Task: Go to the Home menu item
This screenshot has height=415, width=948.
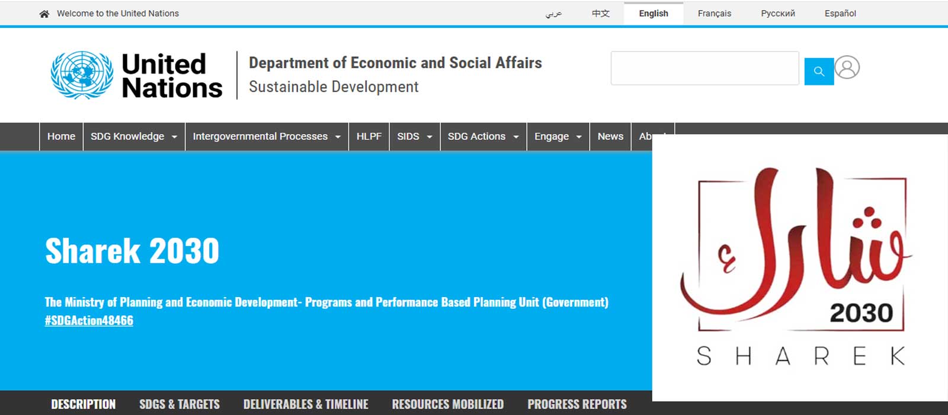Action: (62, 136)
